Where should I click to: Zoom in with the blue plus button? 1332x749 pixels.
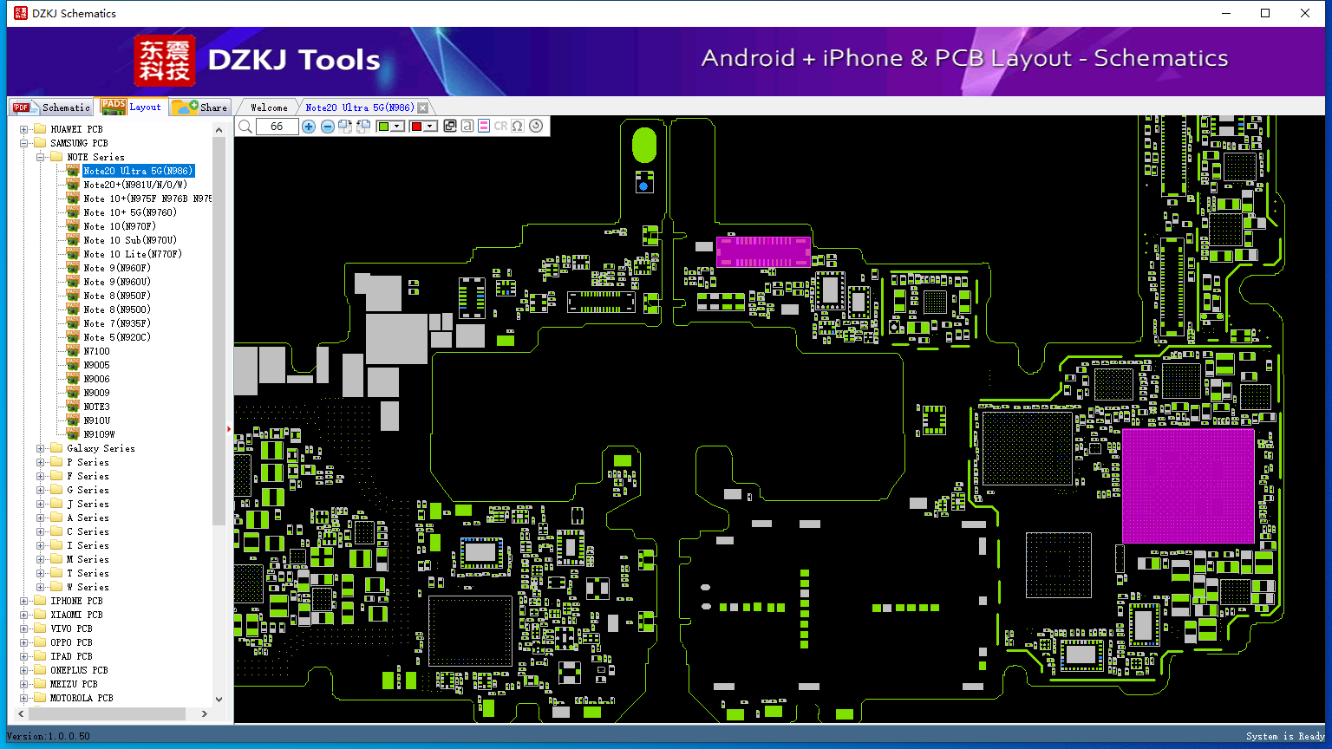tap(309, 127)
